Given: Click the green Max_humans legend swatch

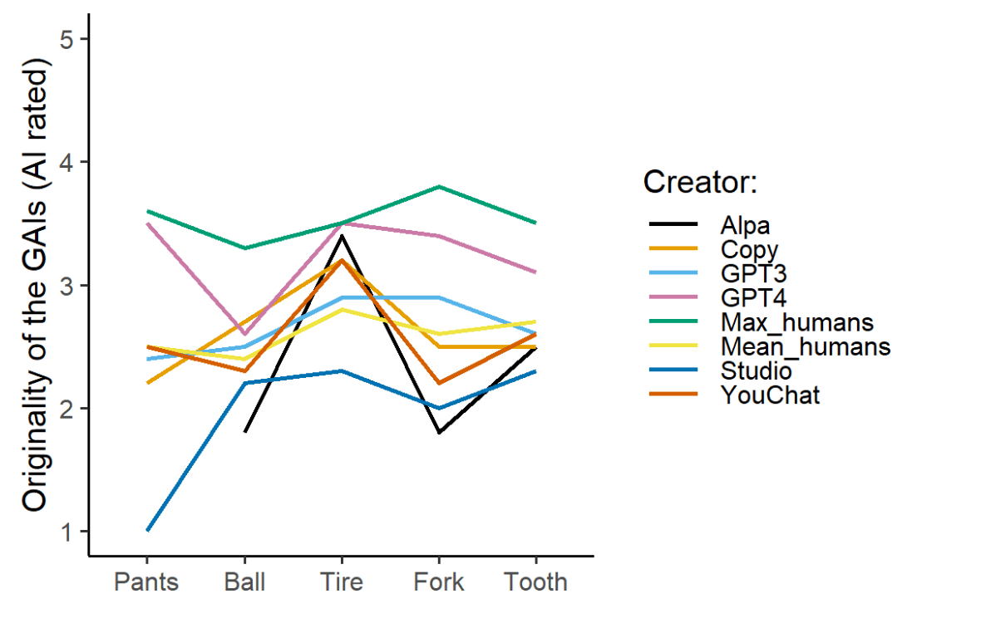Looking at the screenshot, I should pyautogui.click(x=673, y=321).
